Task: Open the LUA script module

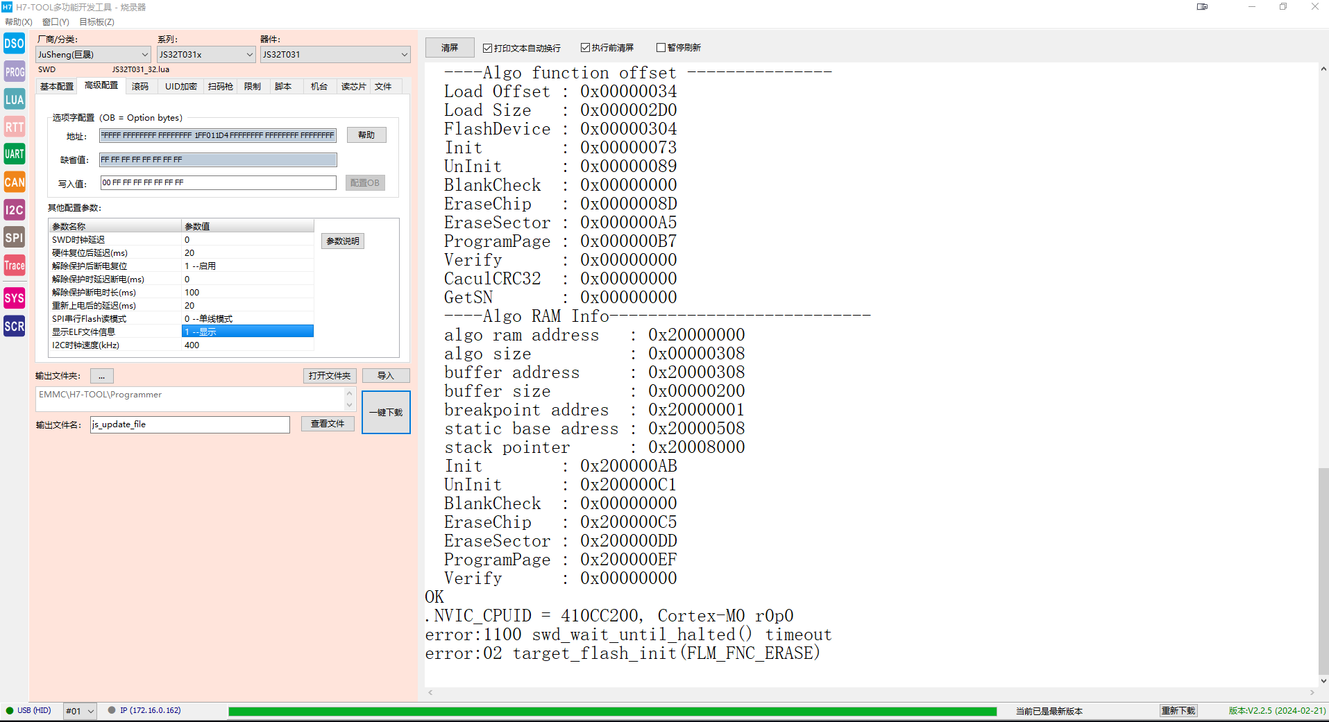Action: [14, 99]
